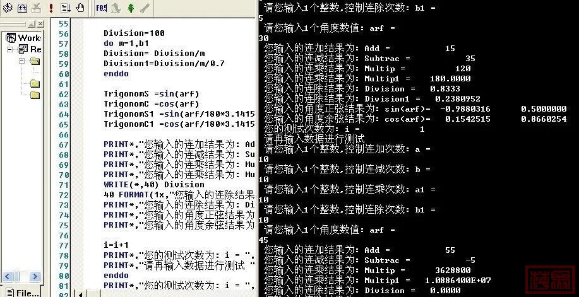This screenshot has height=297, width=579.
Task: Run program with the red exclamation icon
Action: (x=51, y=8)
